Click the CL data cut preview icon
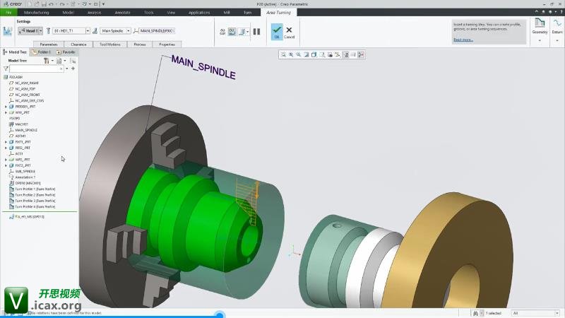The height and width of the screenshot is (318, 565). tap(222, 31)
